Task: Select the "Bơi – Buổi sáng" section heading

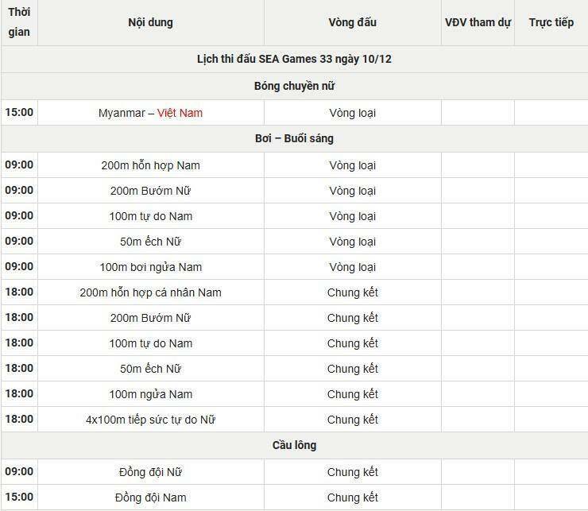Action: [x=294, y=138]
